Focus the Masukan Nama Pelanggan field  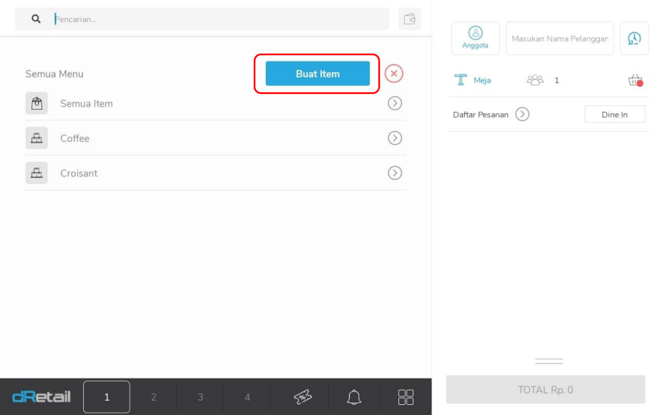pos(559,39)
